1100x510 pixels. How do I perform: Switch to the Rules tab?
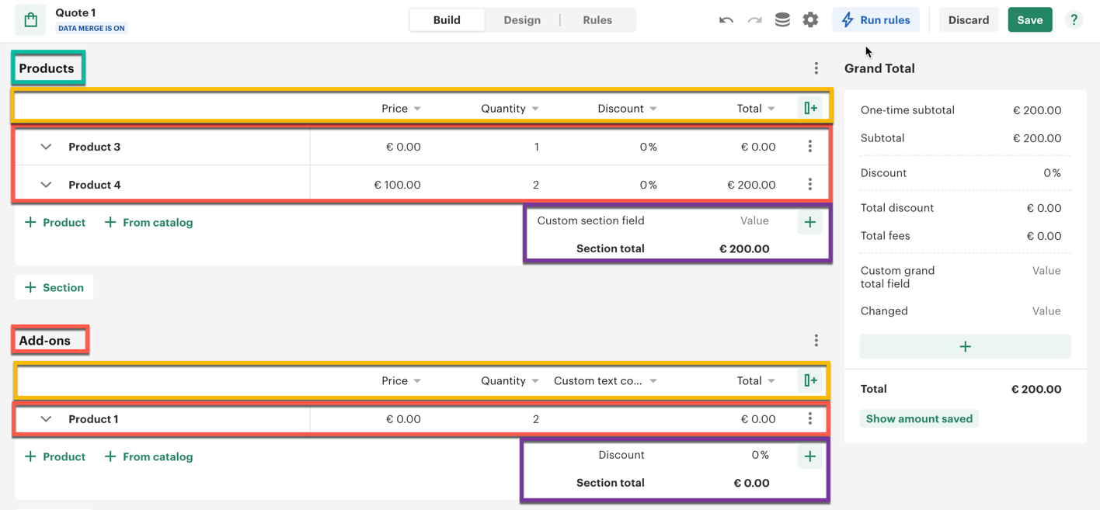pyautogui.click(x=597, y=20)
